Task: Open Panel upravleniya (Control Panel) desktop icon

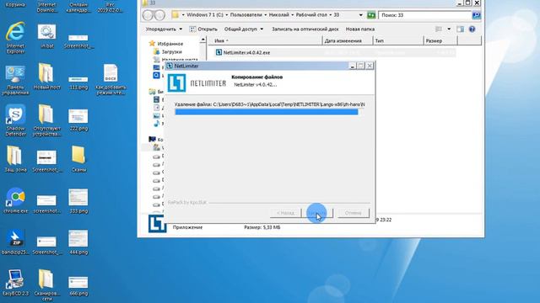Action: point(15,80)
